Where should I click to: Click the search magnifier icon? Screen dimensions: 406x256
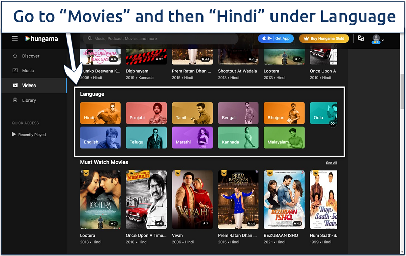[x=90, y=38]
